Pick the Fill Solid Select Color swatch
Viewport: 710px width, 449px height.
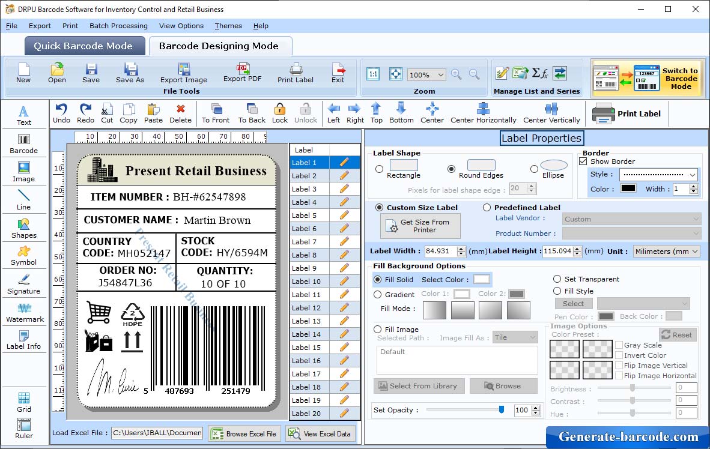click(x=481, y=279)
